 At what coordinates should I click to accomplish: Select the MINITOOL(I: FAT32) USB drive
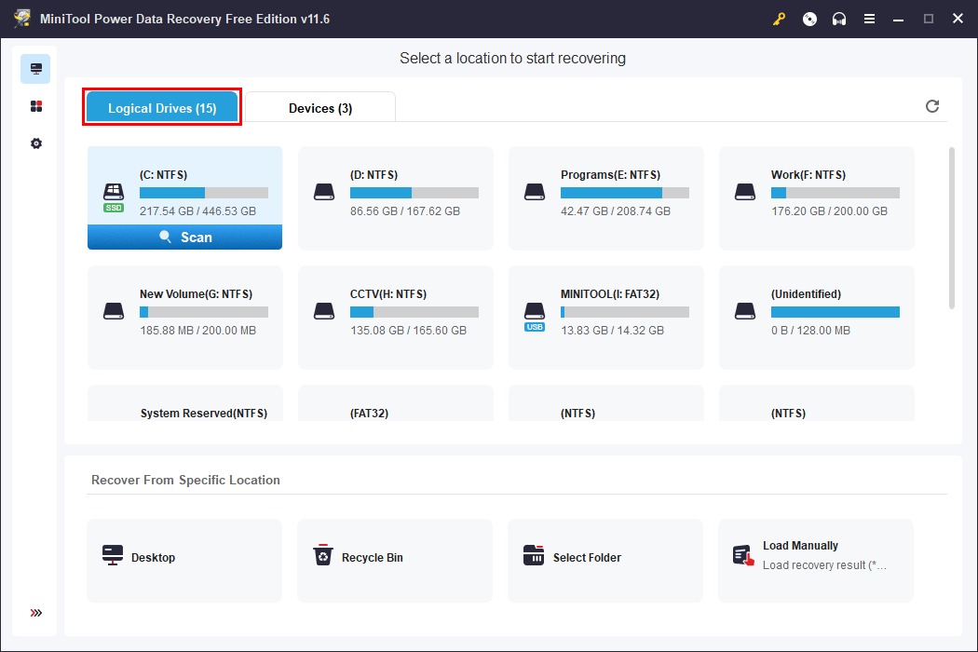coord(605,317)
